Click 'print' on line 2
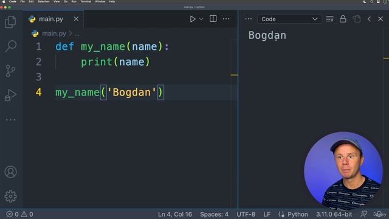Viewport: 389px width, 219px height. pyautogui.click(x=97, y=62)
